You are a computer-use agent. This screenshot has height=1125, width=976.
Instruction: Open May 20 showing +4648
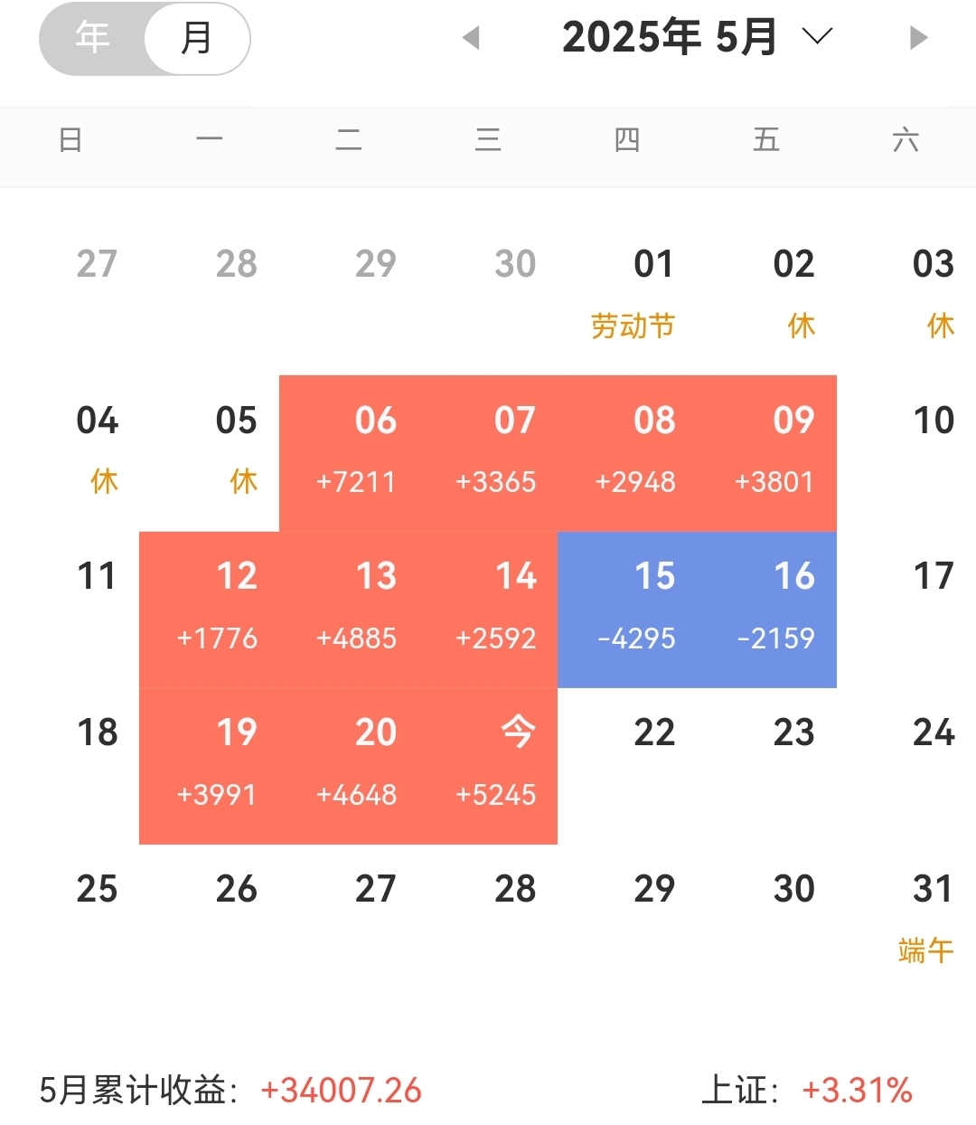click(x=349, y=766)
